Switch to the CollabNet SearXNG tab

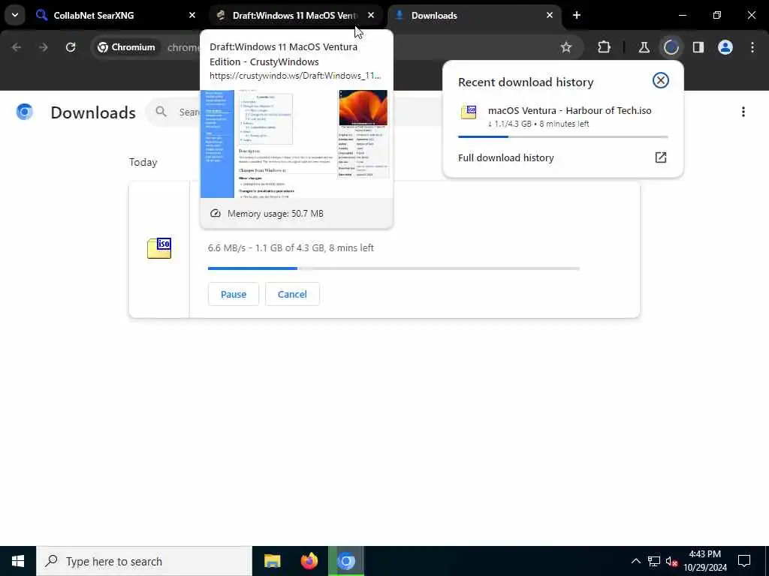click(115, 15)
